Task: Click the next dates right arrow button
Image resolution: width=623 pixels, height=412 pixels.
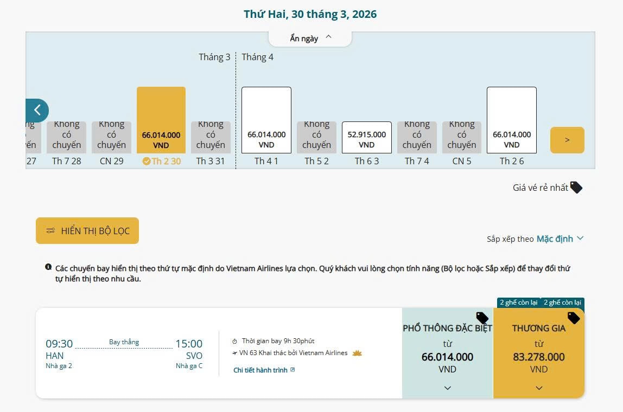Action: 567,140
